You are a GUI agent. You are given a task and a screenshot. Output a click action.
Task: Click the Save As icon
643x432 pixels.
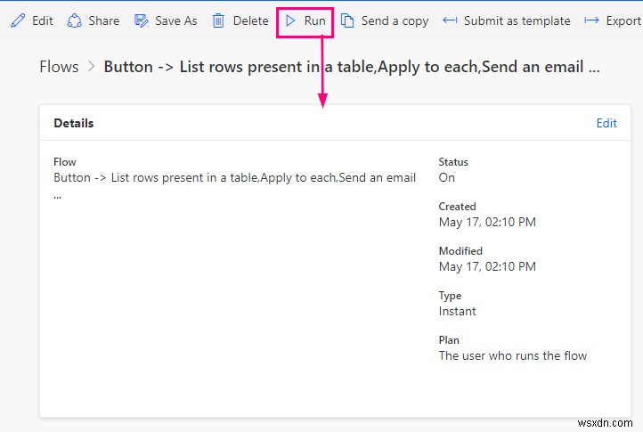pyautogui.click(x=141, y=20)
